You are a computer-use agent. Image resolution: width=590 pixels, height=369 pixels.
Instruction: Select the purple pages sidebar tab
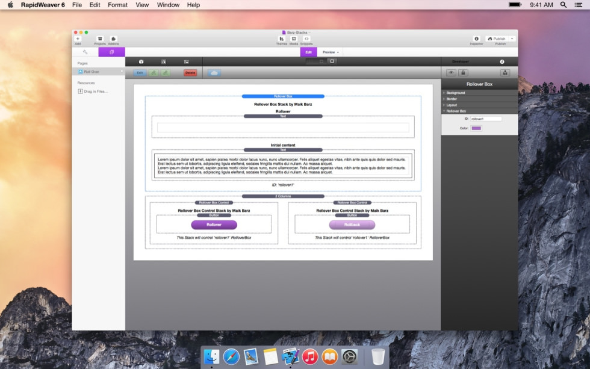click(x=111, y=52)
